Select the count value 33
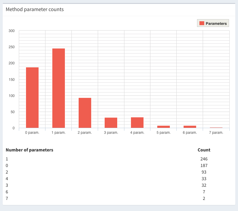The width and height of the screenshot is (238, 211). (204, 179)
